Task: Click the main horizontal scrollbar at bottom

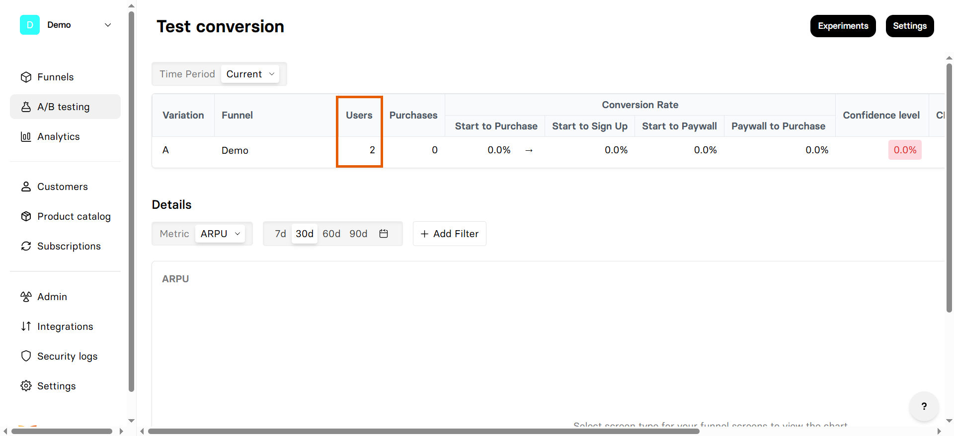Action: point(423,431)
